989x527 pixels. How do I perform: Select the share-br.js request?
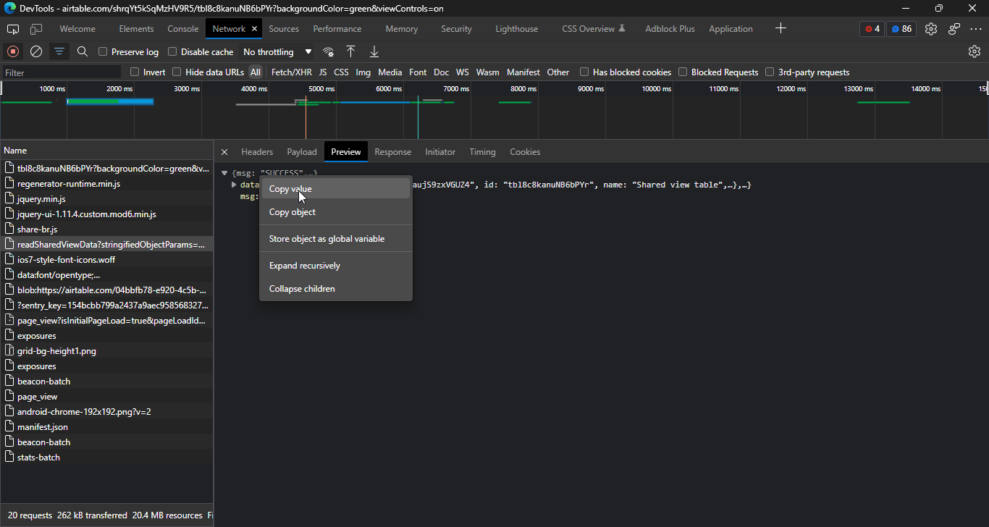pyautogui.click(x=106, y=229)
